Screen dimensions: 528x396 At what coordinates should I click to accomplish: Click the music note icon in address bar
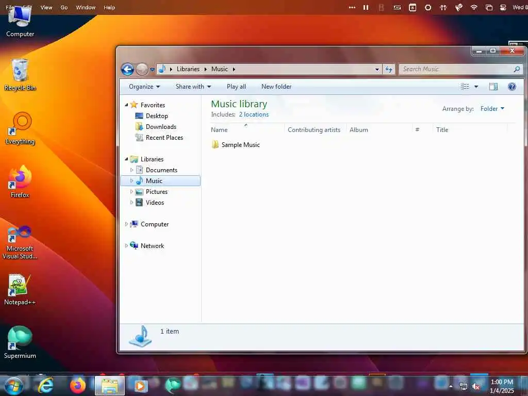click(162, 69)
